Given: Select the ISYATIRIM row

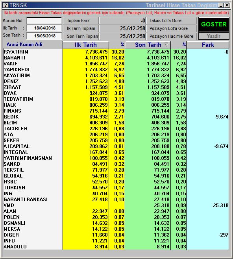Looking at the screenshot, I should pos(116,52).
